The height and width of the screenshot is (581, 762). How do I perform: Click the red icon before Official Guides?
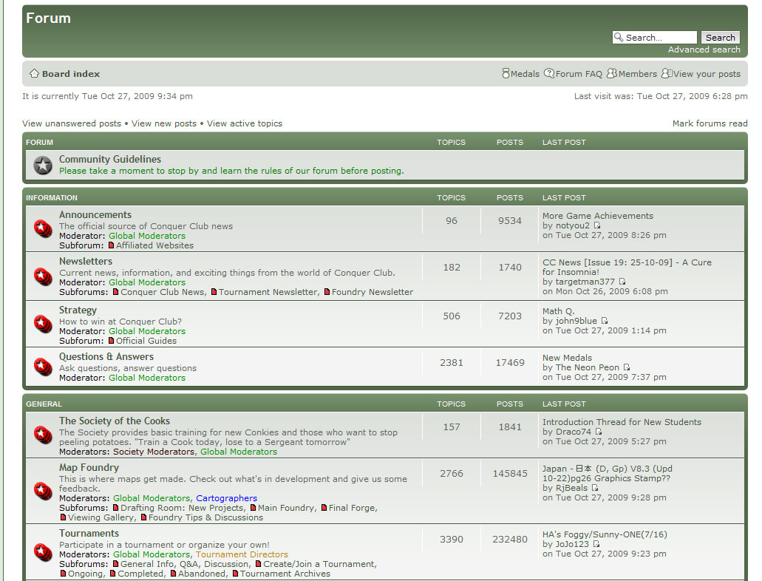pyautogui.click(x=112, y=341)
